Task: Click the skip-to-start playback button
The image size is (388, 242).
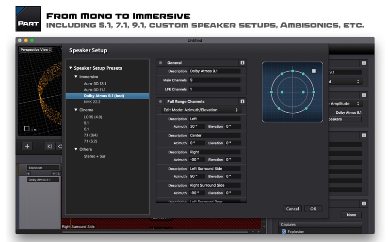Action: 49,146
